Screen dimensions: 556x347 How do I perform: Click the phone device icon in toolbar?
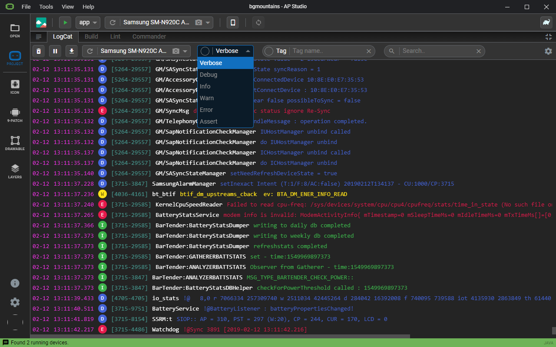pos(233,23)
